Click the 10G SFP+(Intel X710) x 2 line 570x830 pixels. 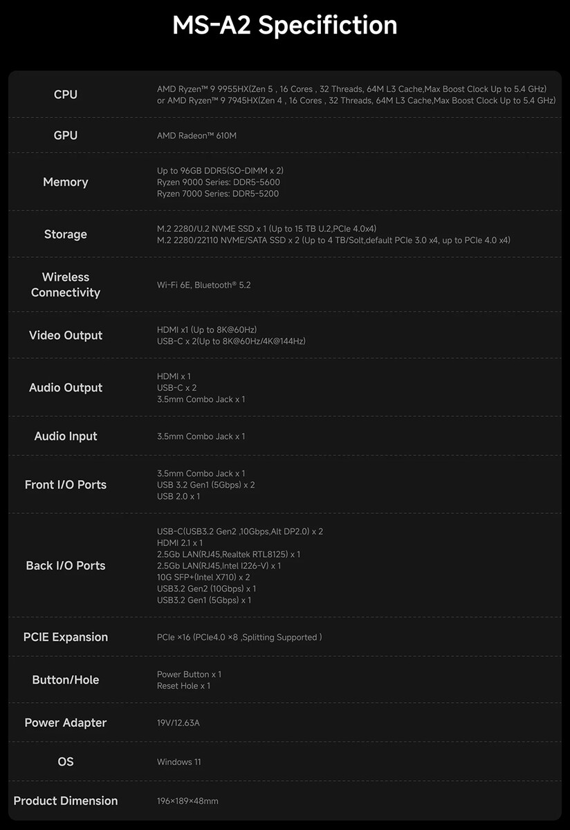click(203, 577)
